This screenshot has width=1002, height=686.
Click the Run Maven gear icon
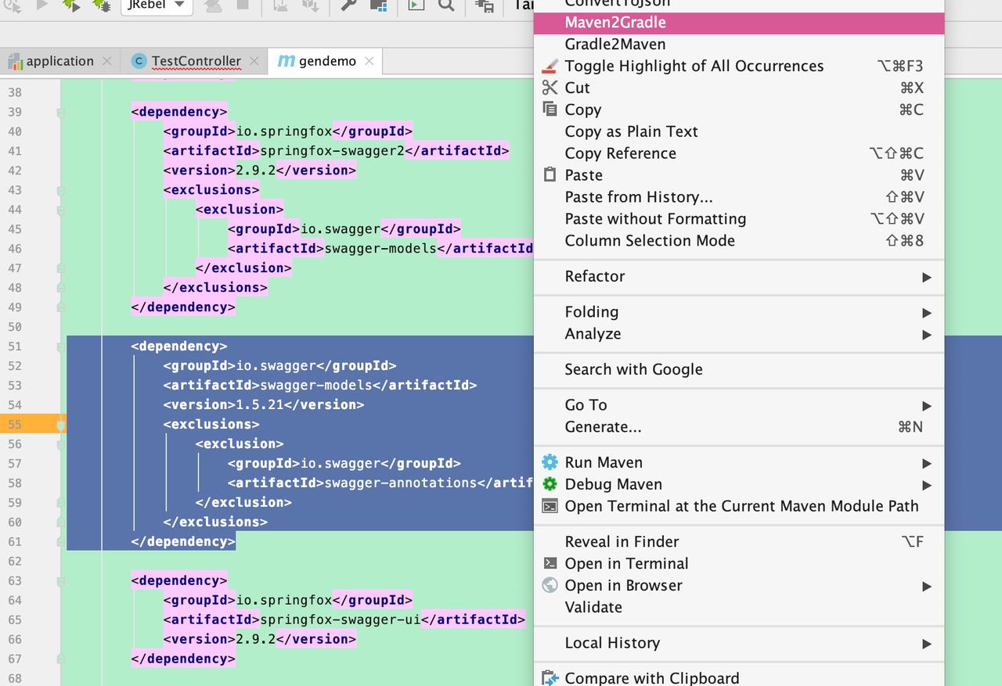(550, 462)
